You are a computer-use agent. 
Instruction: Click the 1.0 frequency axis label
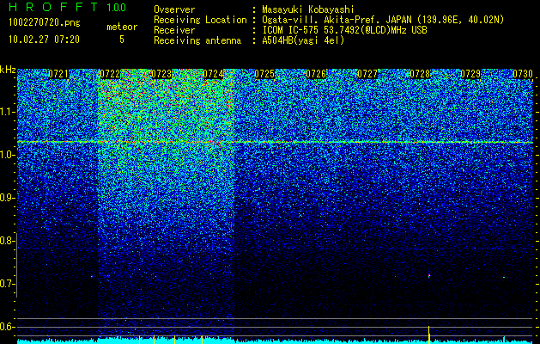click(x=6, y=156)
